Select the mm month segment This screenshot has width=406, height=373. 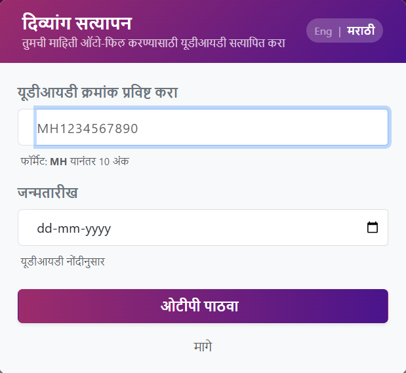[x=70, y=229]
